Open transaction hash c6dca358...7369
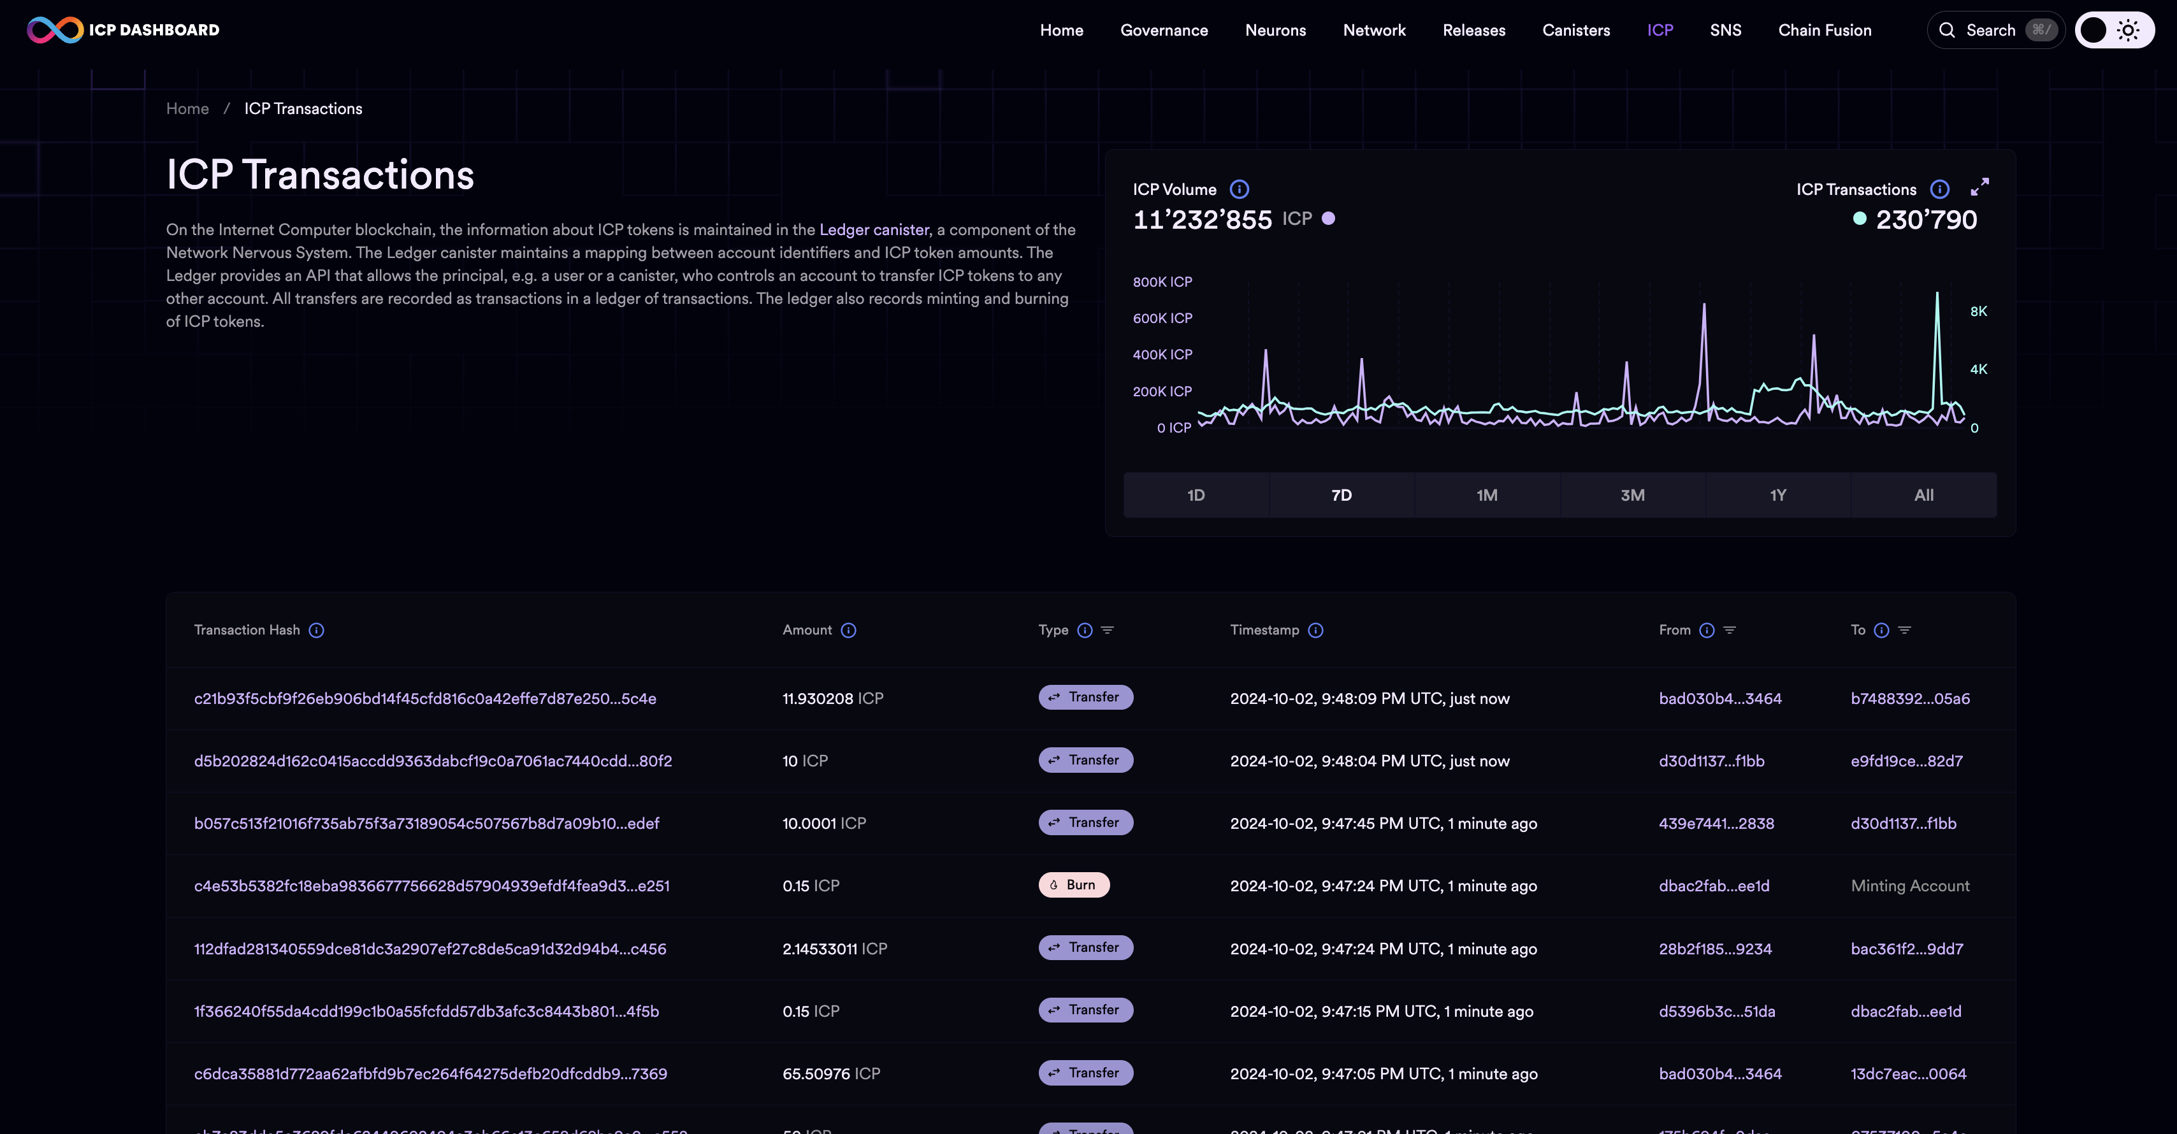This screenshot has height=1134, width=2177. pos(430,1074)
